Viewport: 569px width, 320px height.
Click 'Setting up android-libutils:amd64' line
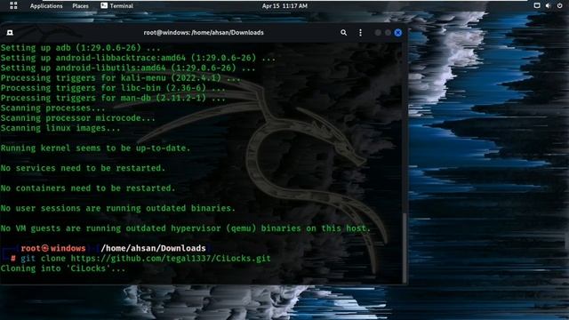(128, 68)
